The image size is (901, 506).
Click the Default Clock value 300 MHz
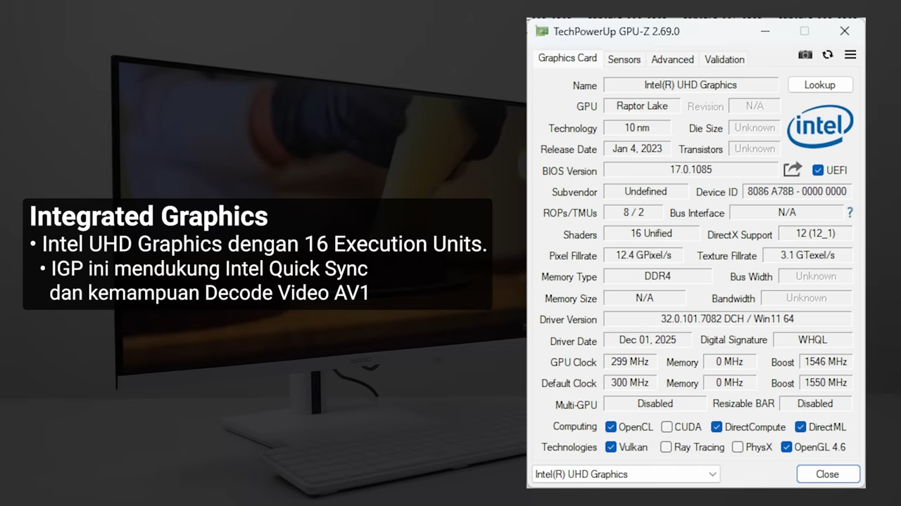tap(629, 383)
